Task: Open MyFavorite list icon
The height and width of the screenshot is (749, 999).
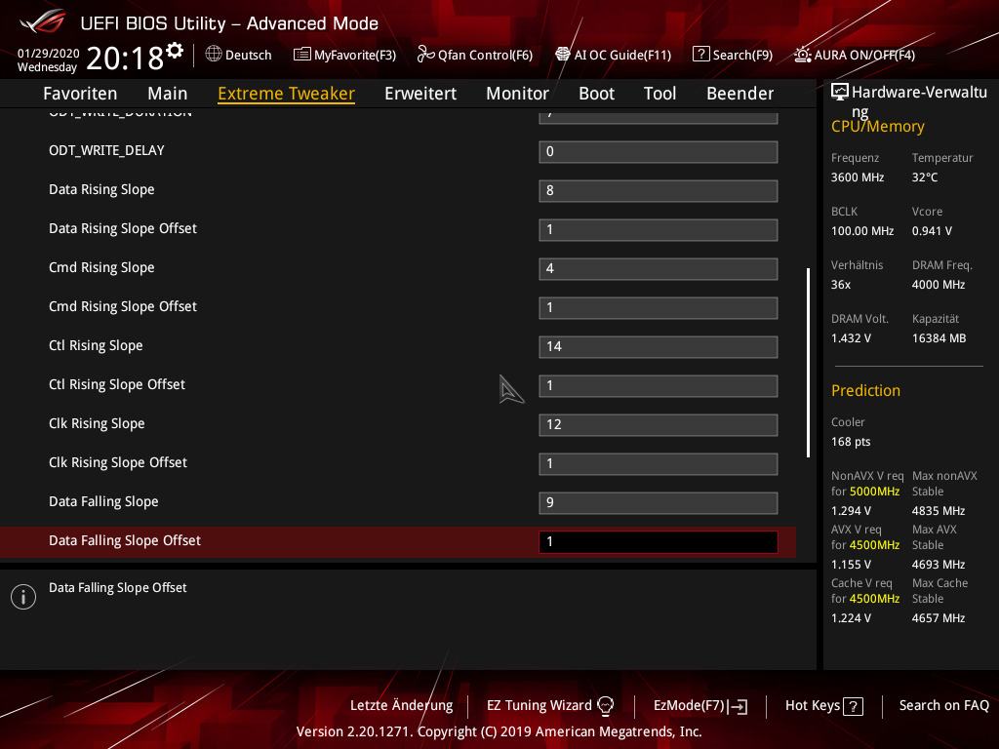Action: click(x=302, y=55)
